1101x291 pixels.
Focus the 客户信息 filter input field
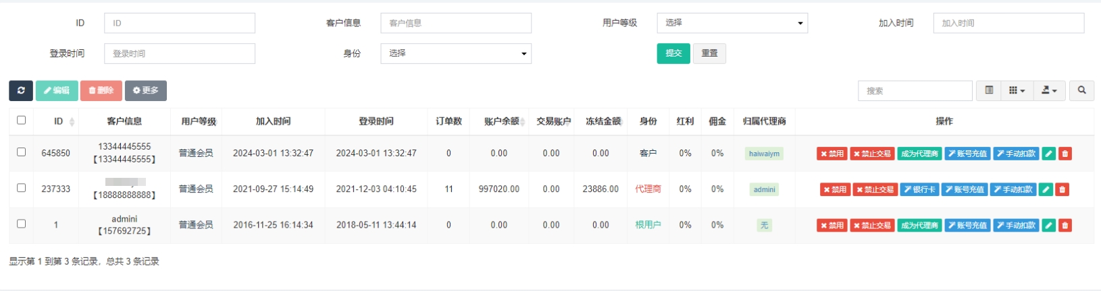[455, 23]
